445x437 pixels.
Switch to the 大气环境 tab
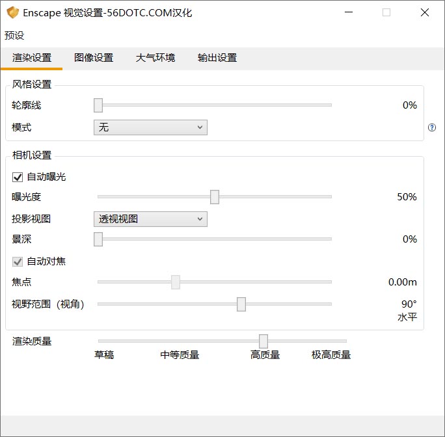(155, 58)
